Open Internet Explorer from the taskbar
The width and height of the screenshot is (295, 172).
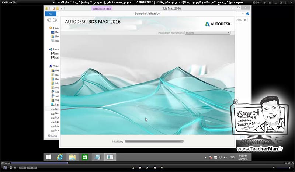click(60, 157)
